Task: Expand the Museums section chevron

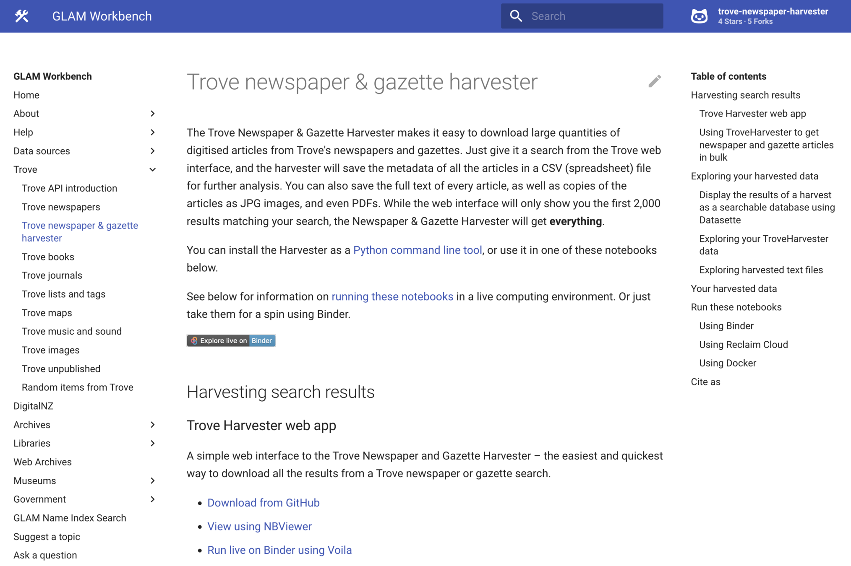Action: [x=152, y=480]
